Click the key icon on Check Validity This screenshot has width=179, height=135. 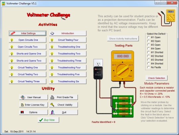(x=52, y=104)
